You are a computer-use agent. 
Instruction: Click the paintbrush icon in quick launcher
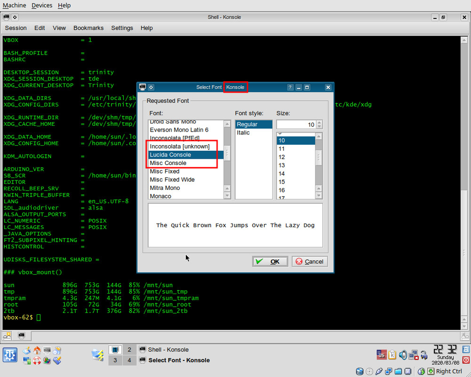[x=57, y=361]
